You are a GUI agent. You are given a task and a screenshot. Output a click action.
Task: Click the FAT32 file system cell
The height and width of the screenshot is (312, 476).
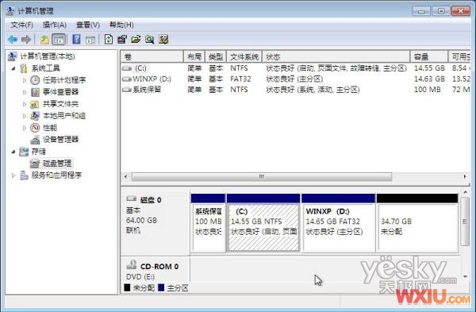(x=240, y=79)
